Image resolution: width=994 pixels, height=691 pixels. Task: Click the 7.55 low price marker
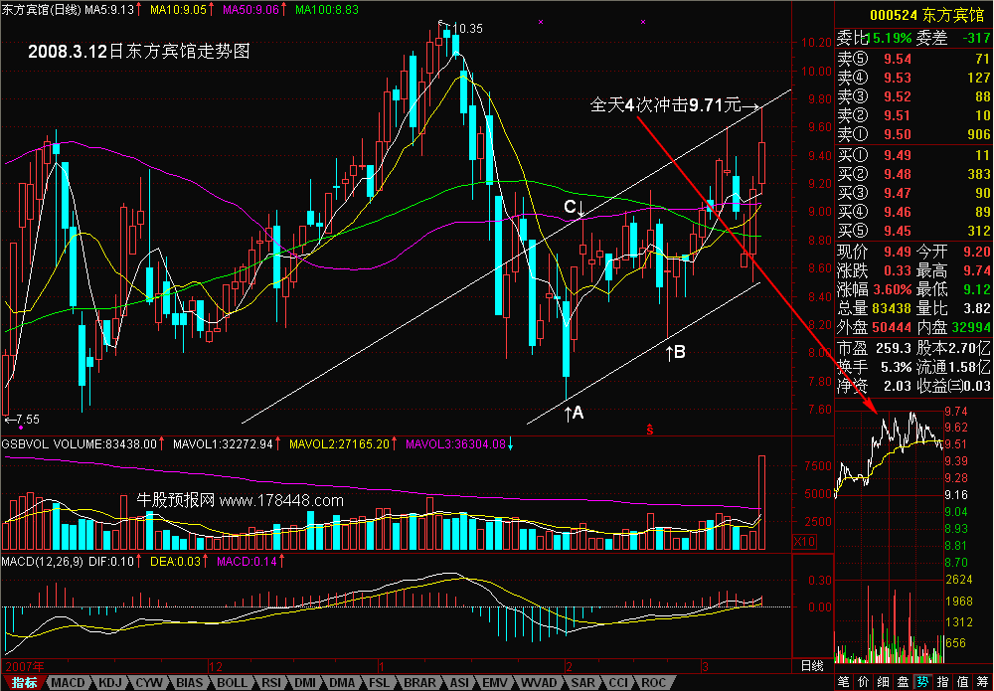[27, 419]
